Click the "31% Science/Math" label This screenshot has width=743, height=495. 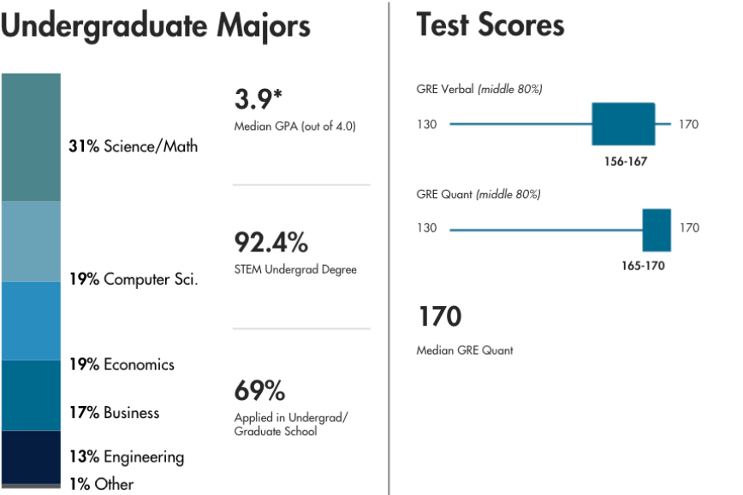(133, 146)
